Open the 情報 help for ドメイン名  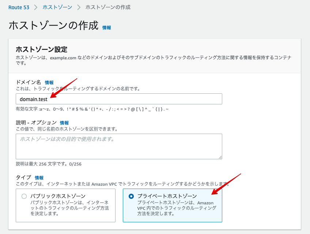49,82
